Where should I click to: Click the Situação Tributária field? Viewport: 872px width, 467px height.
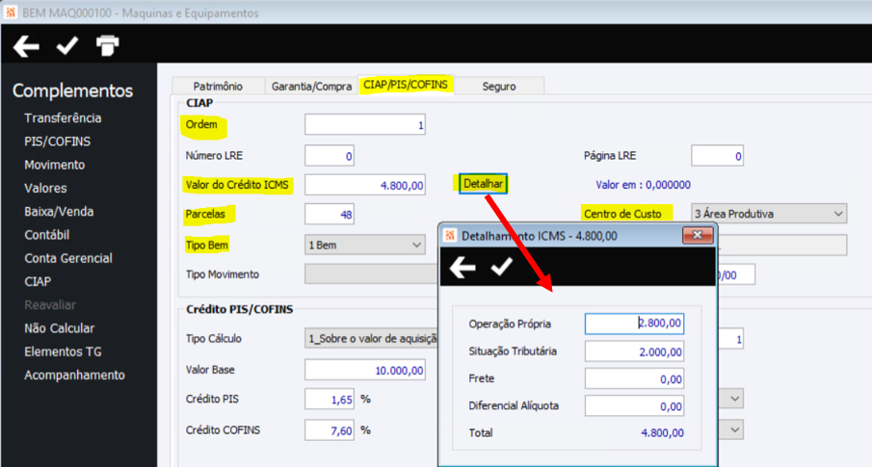(x=635, y=351)
